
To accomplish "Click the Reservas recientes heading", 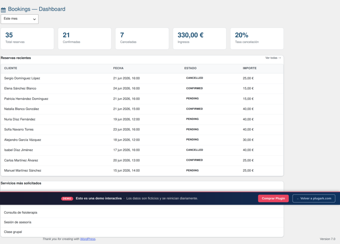I will (16, 58).
